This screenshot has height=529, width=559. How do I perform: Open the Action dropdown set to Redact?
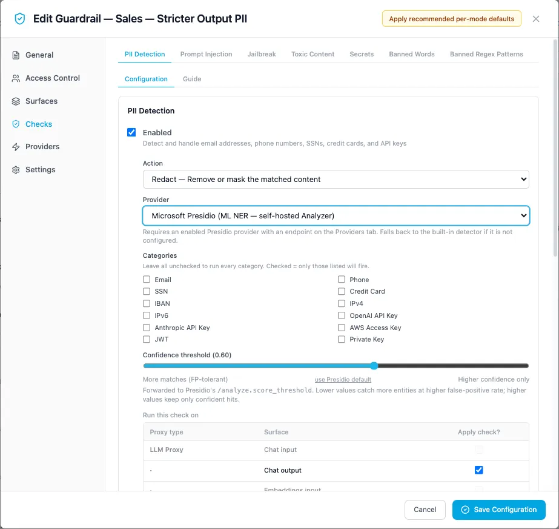(336, 180)
